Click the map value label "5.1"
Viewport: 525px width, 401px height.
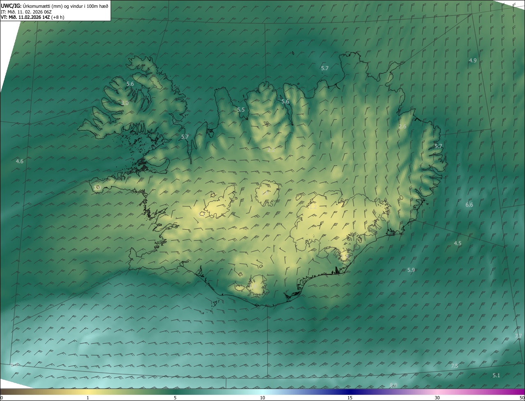click(496, 375)
